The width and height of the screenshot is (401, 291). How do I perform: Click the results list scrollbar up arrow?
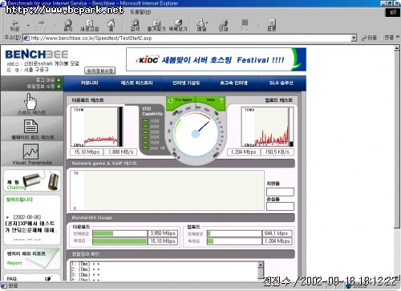coord(261,265)
